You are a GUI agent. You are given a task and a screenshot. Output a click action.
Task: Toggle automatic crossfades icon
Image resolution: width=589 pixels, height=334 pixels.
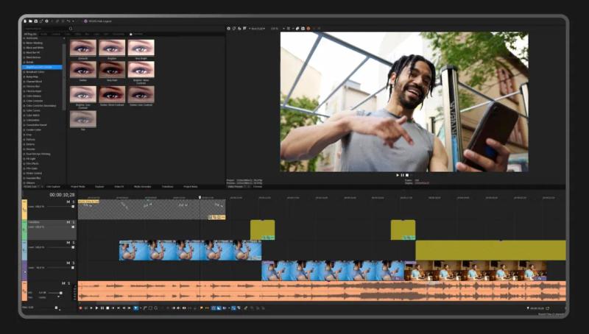click(219, 308)
